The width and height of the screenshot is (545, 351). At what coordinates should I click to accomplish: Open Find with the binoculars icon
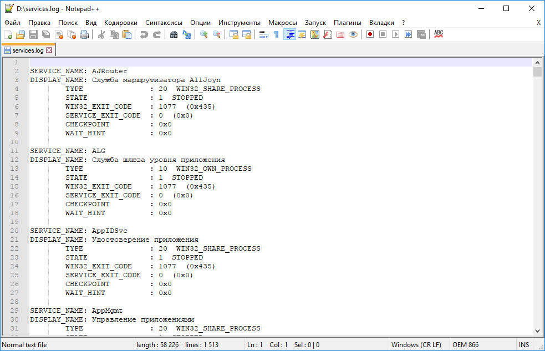click(174, 34)
